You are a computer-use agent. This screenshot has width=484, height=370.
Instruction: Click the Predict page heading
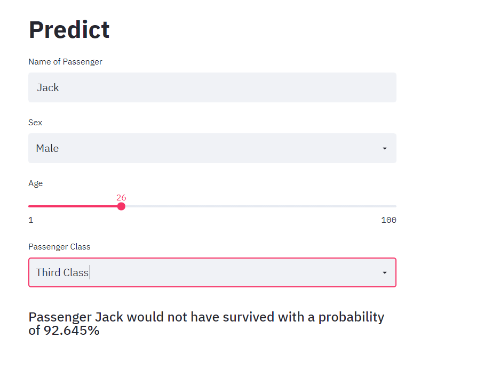[69, 30]
